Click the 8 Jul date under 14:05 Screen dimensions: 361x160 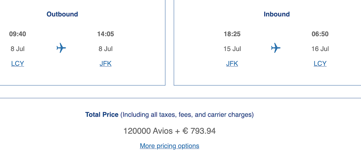tap(105, 49)
